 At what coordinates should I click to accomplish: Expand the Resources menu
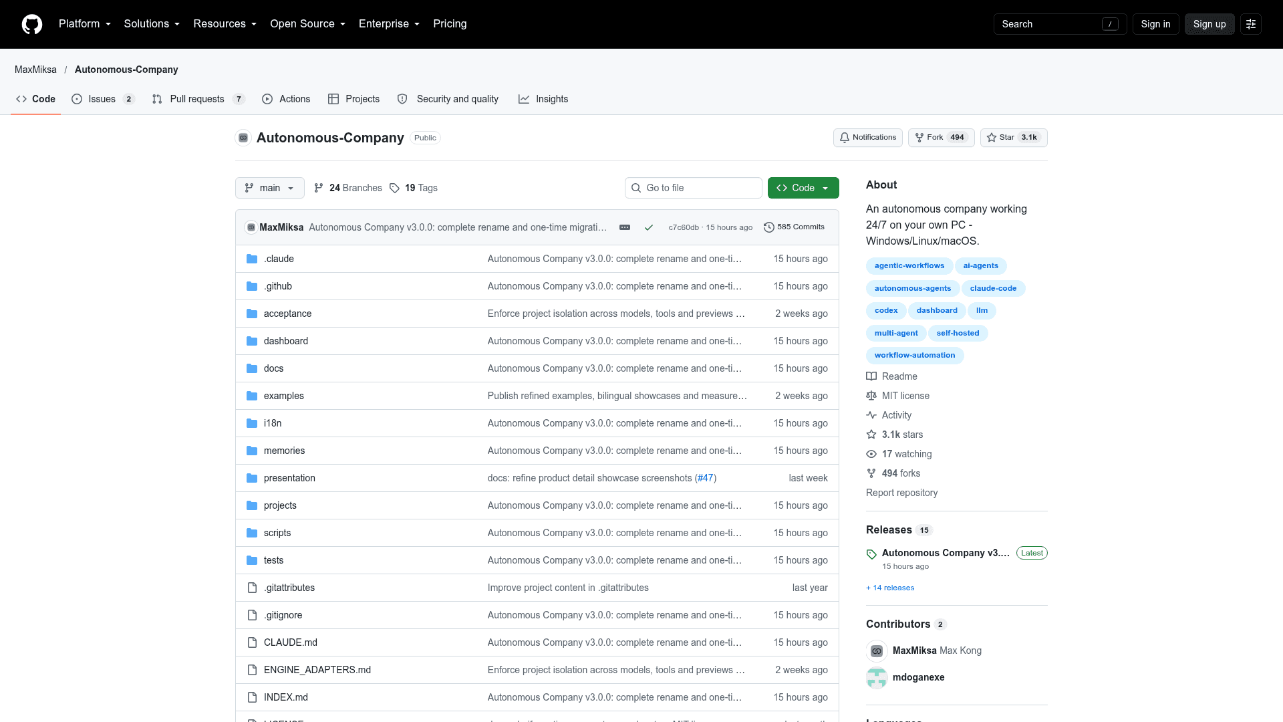(225, 24)
